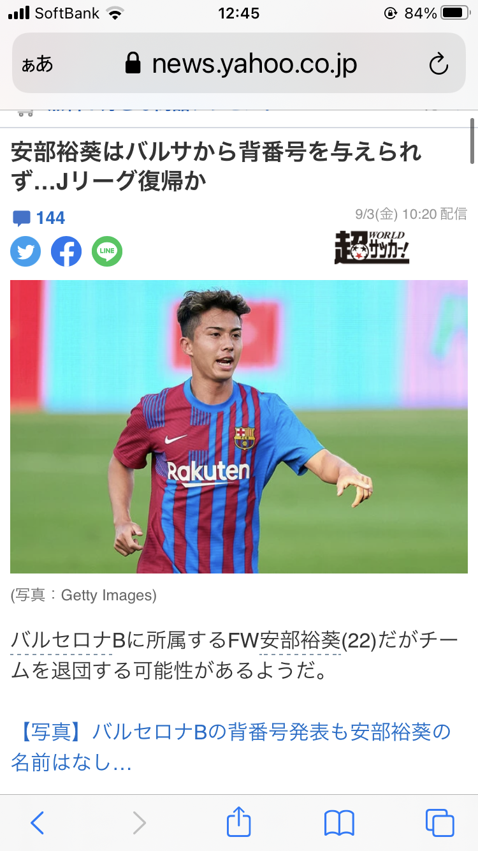Go back to the previous page
478x851 pixels.
click(38, 823)
